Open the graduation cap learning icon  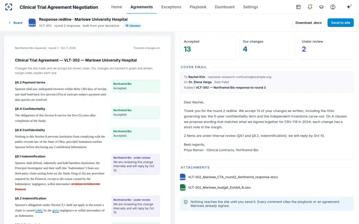(321, 7)
